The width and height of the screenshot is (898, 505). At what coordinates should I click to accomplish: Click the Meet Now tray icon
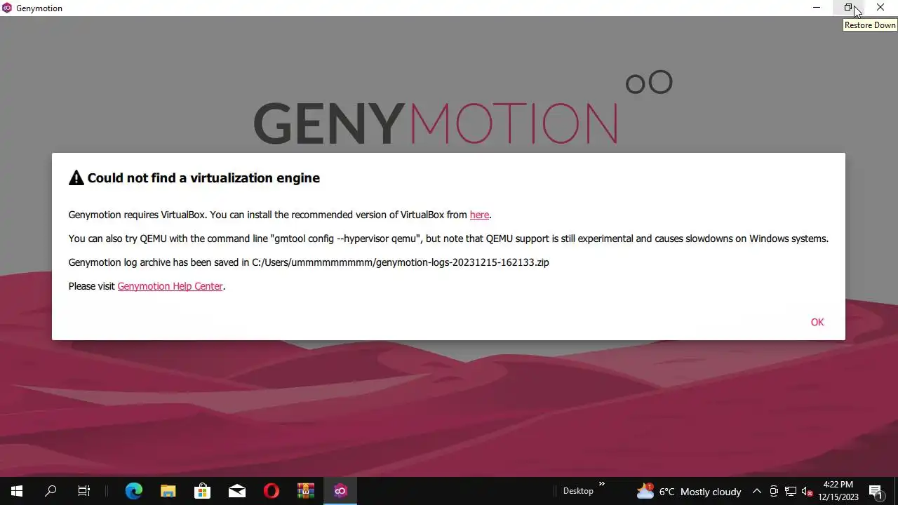point(774,491)
